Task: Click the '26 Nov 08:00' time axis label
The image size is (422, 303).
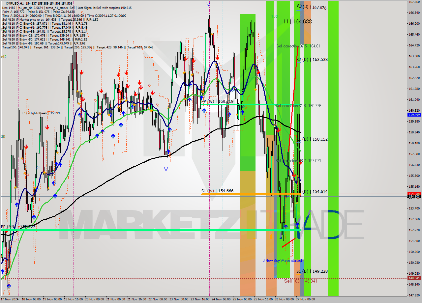Action: point(285,300)
